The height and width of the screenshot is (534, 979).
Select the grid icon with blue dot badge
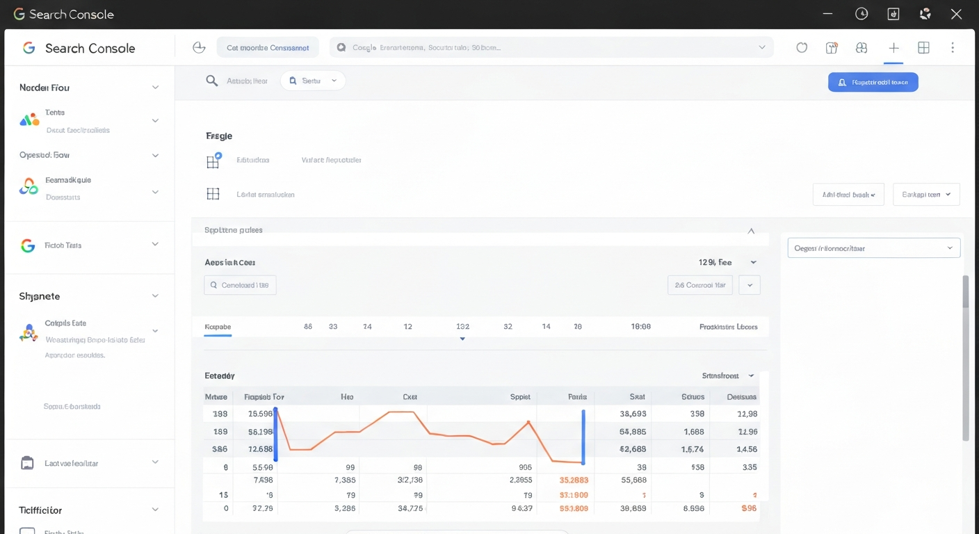pyautogui.click(x=213, y=161)
